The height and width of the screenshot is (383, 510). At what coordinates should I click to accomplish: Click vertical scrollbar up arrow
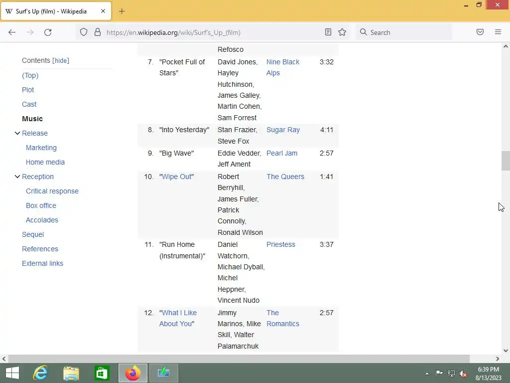tap(506, 46)
